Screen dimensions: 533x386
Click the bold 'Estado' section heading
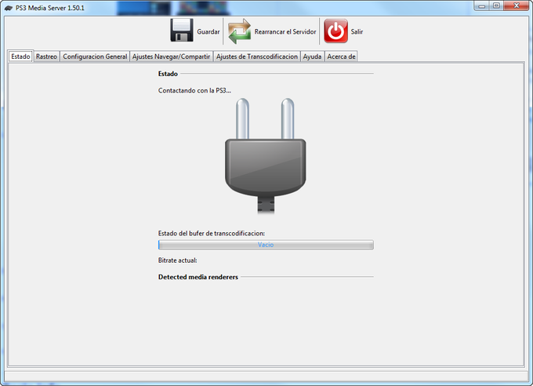tap(168, 74)
